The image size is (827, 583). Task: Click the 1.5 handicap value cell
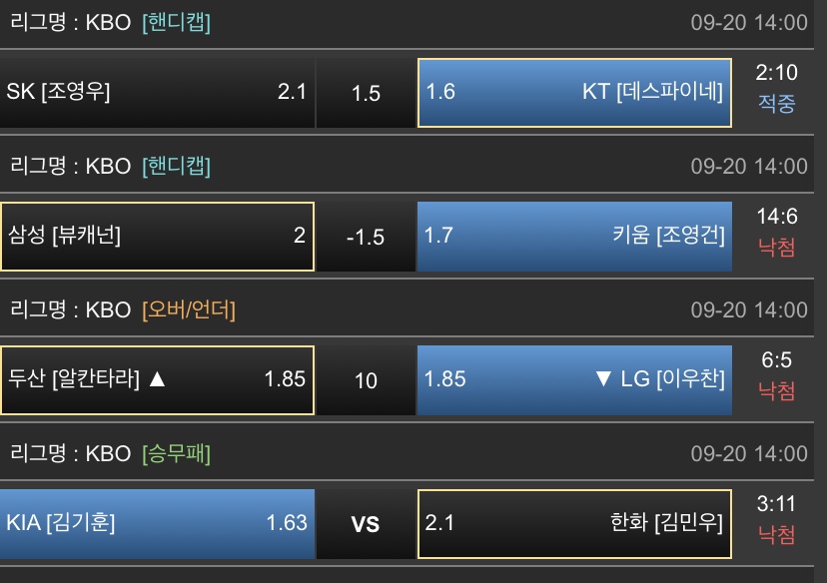(x=367, y=93)
